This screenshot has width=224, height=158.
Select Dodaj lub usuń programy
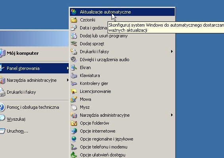pyautogui.click(x=122, y=36)
